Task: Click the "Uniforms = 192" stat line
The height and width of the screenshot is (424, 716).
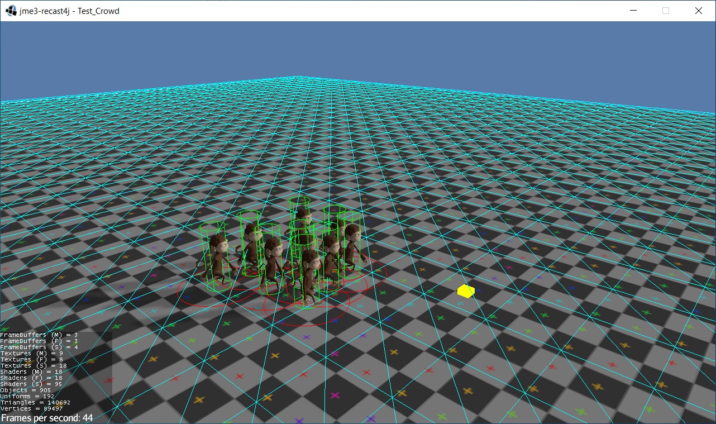Action: tap(28, 397)
